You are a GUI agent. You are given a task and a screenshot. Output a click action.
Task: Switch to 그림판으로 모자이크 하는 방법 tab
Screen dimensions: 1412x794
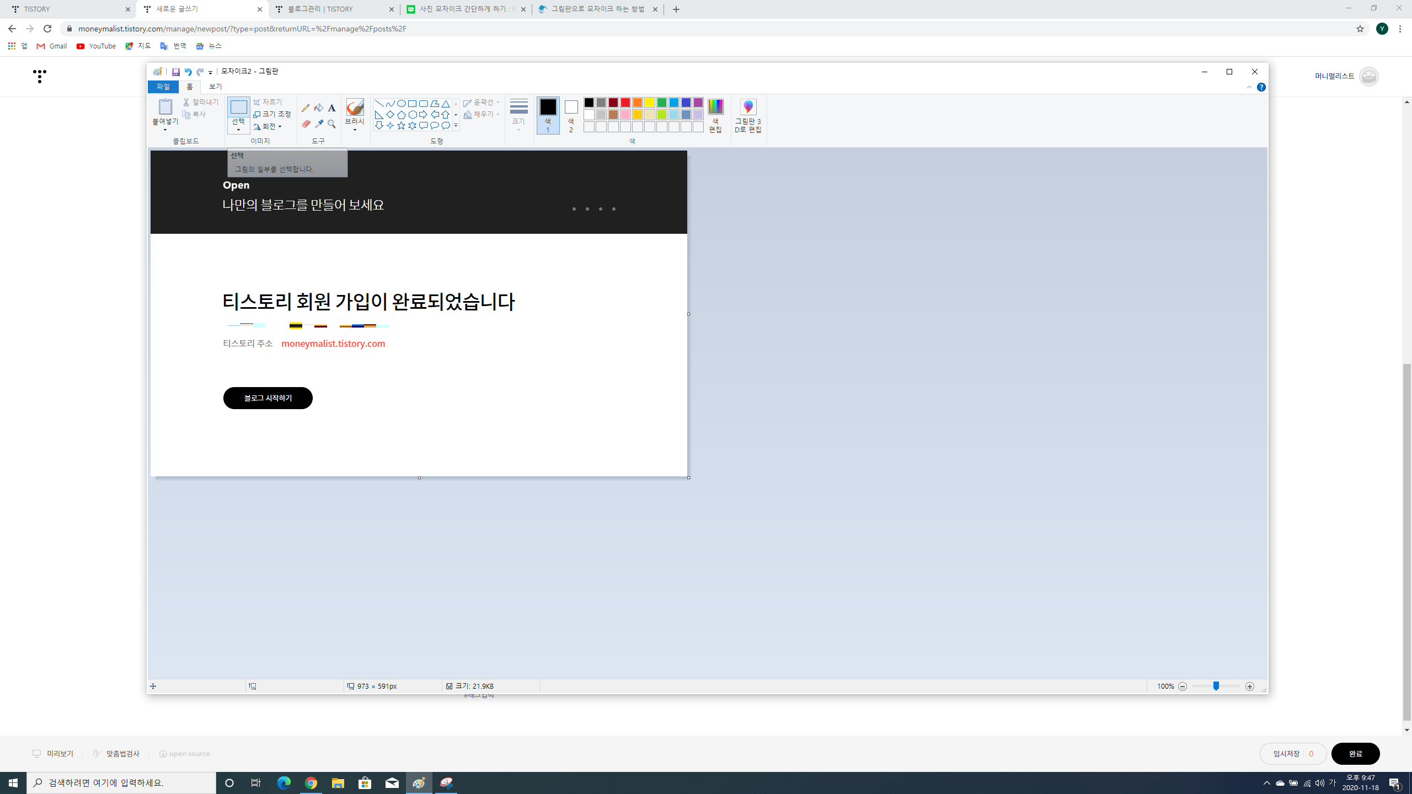[x=598, y=9]
